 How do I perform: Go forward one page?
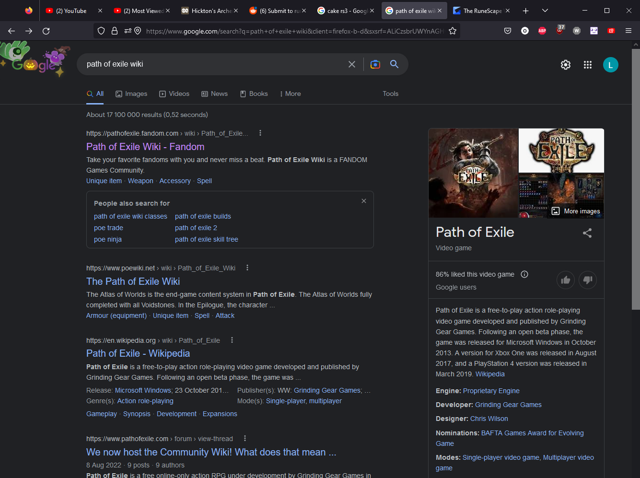29,31
